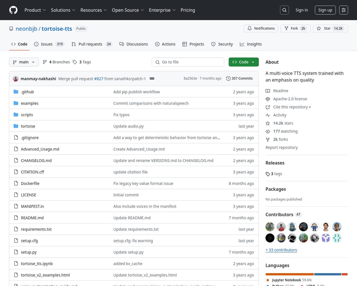Open the setup.py file

[x=29, y=252]
